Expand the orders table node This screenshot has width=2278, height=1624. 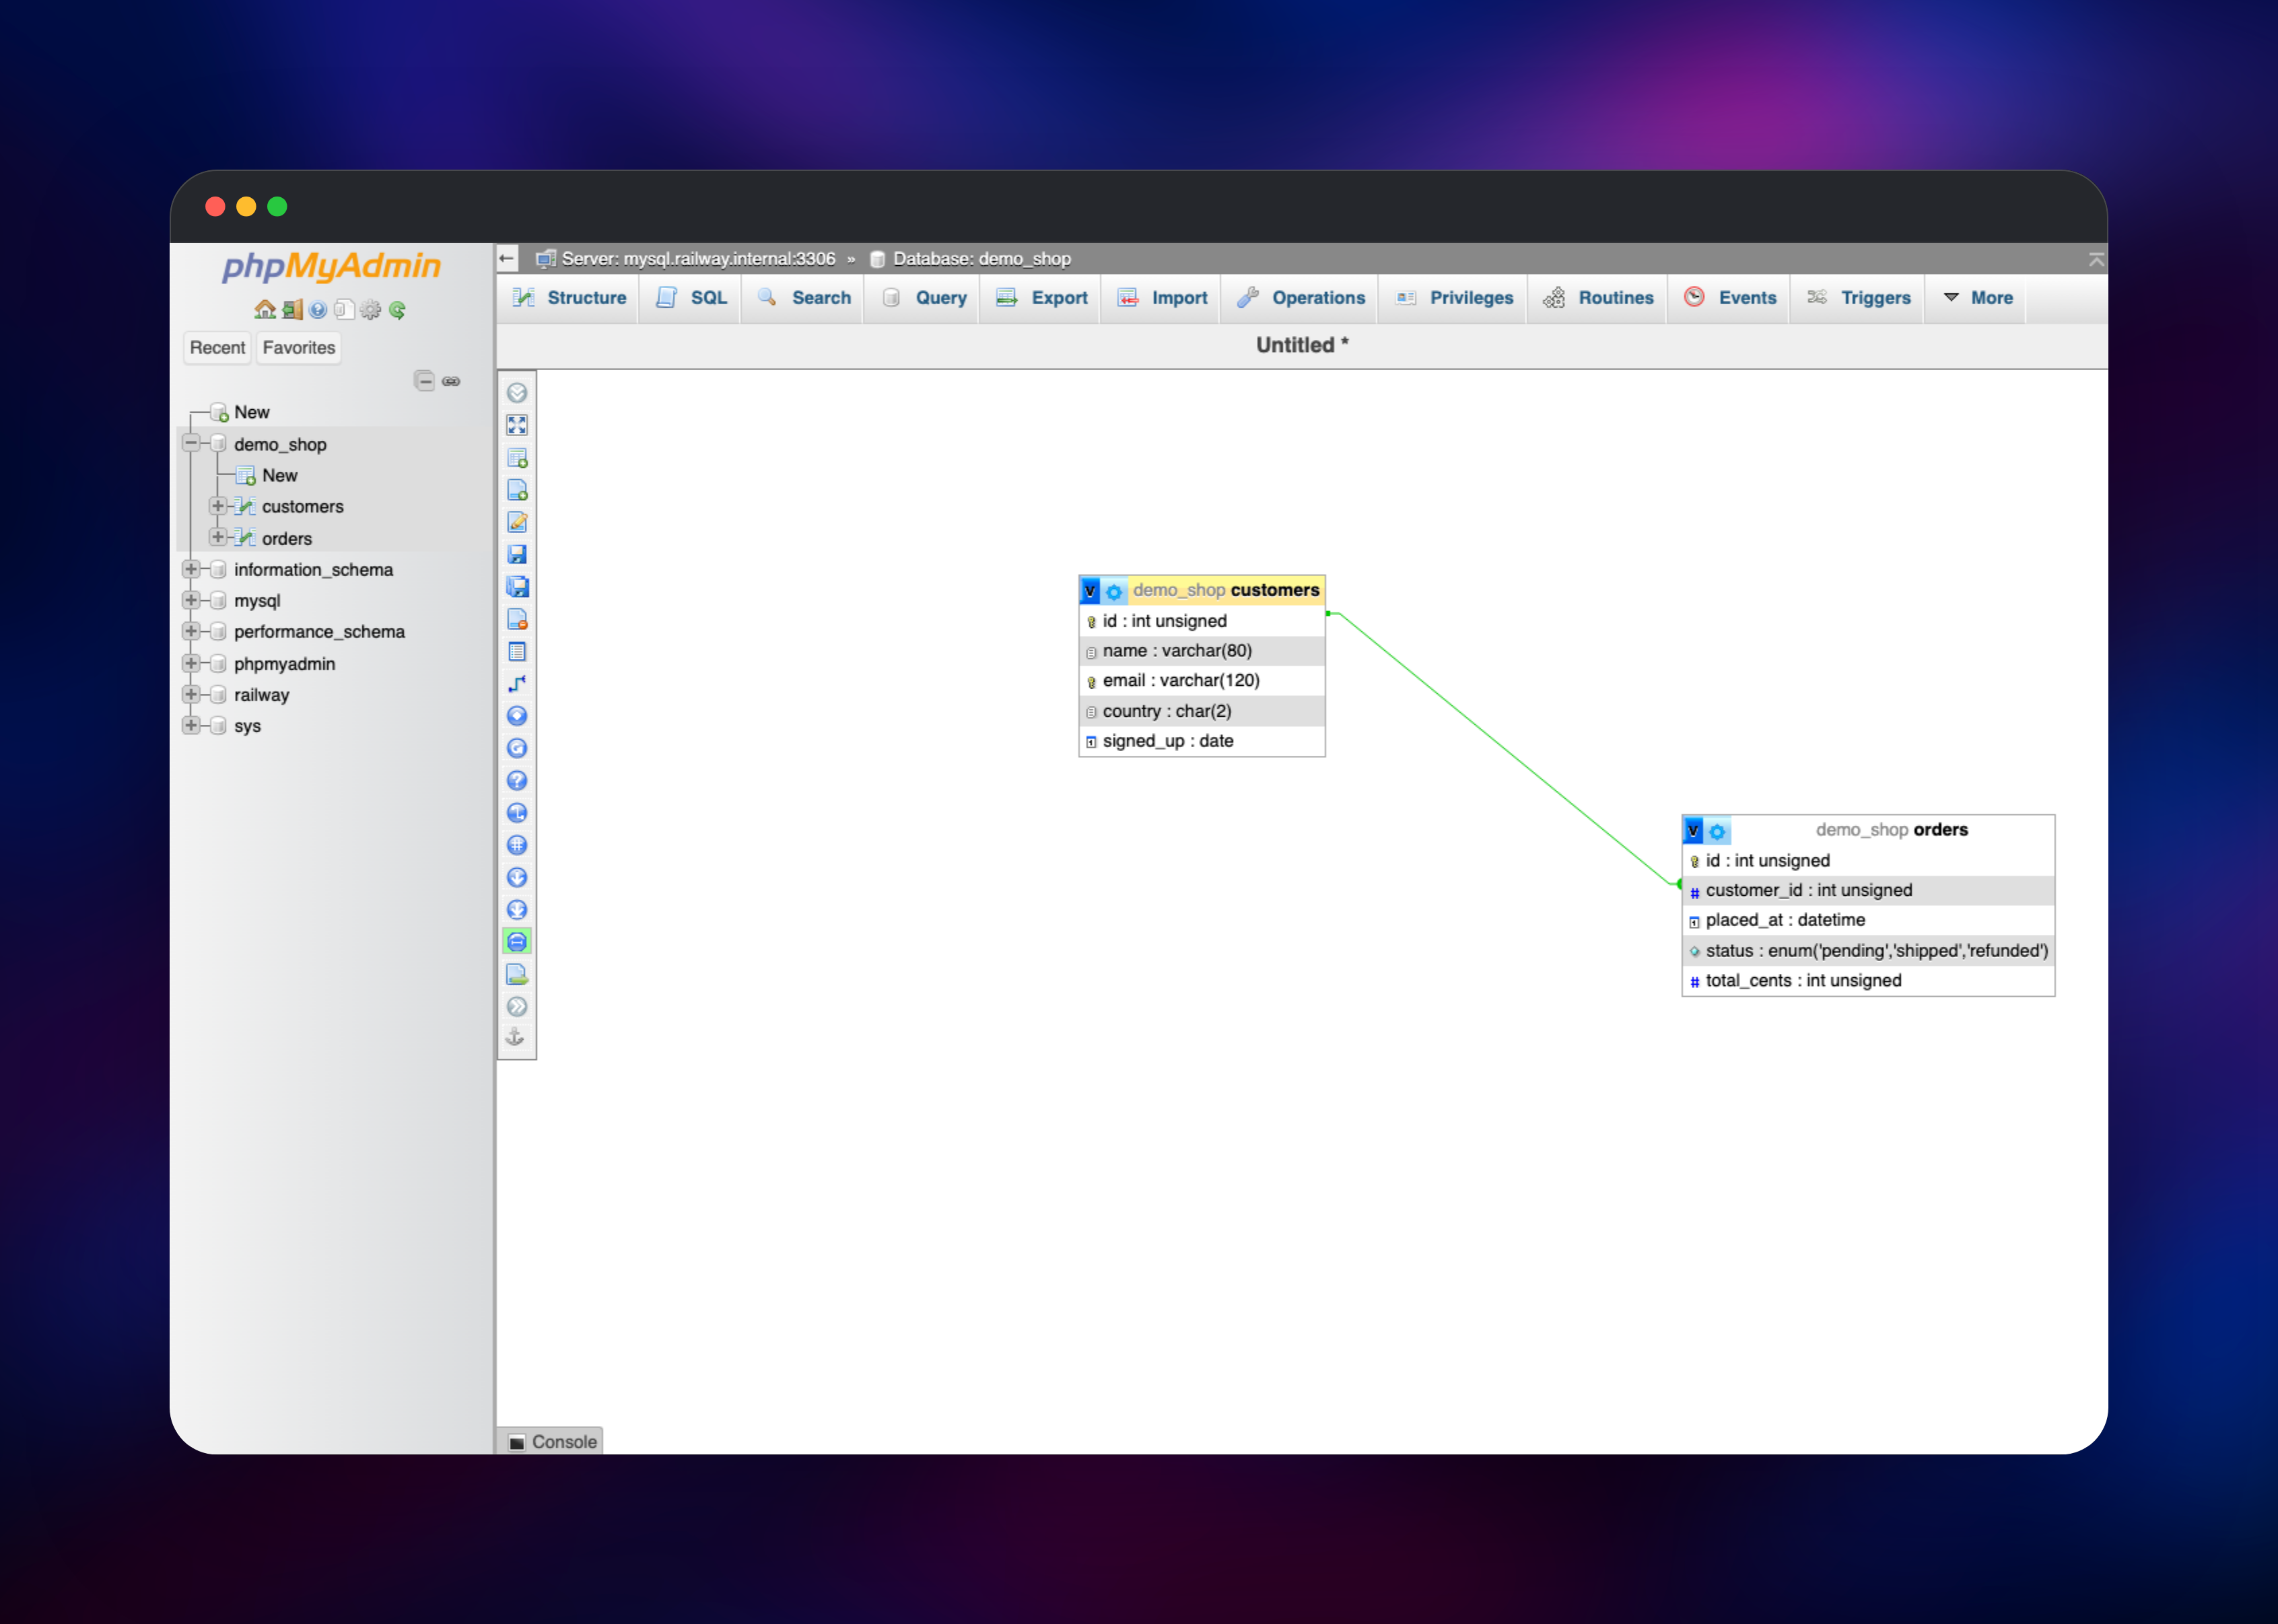click(218, 537)
